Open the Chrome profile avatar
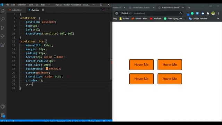This screenshot has height=125, width=222. tap(213, 13)
